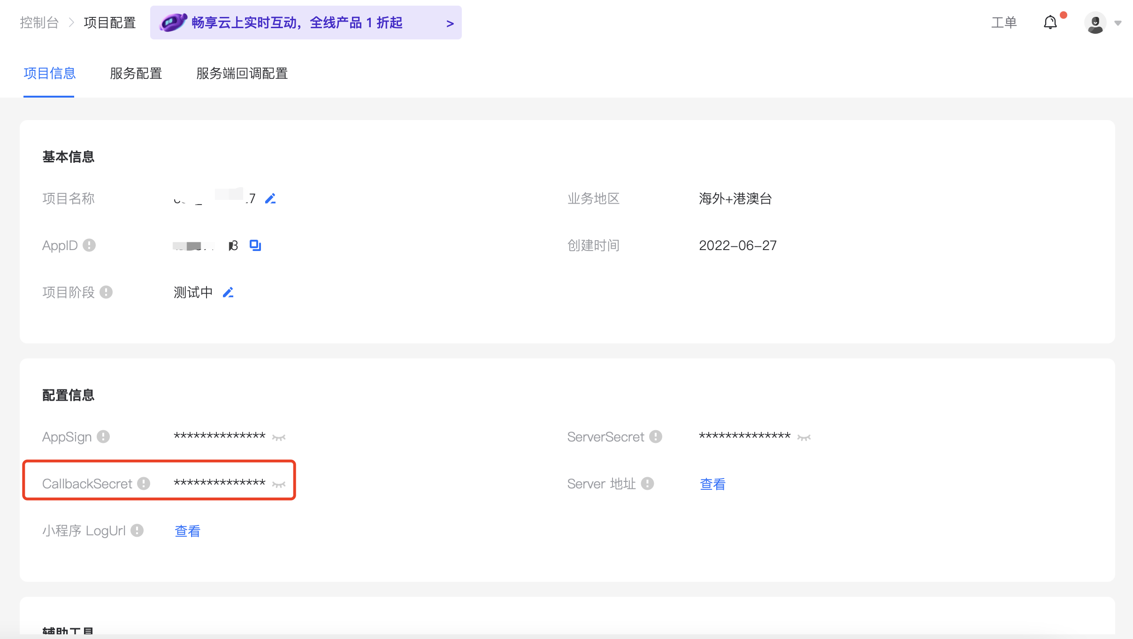Edit the project stage 测试中 pencil icon
The height and width of the screenshot is (639, 1133).
click(228, 293)
